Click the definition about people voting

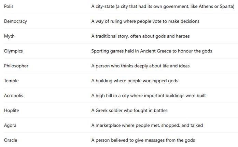click(145, 21)
